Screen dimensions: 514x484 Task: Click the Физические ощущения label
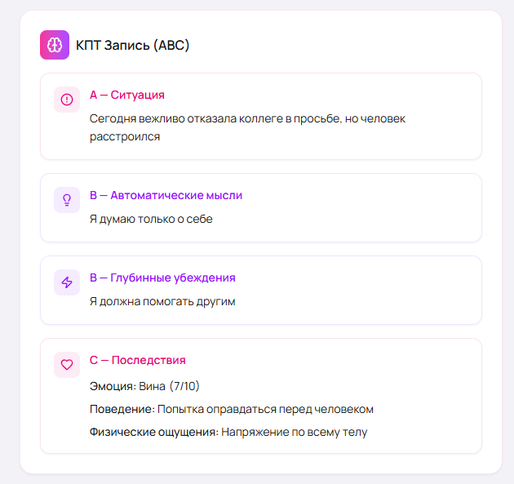(154, 432)
